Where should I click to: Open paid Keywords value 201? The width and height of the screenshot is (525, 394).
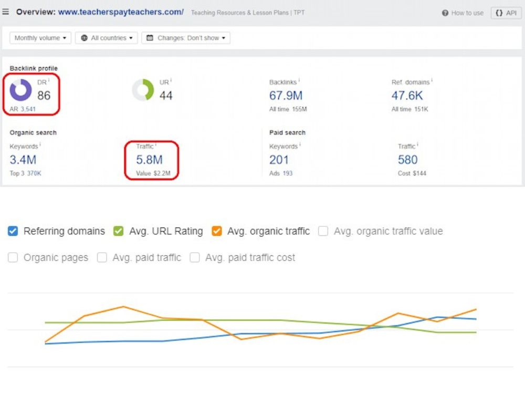(x=279, y=160)
